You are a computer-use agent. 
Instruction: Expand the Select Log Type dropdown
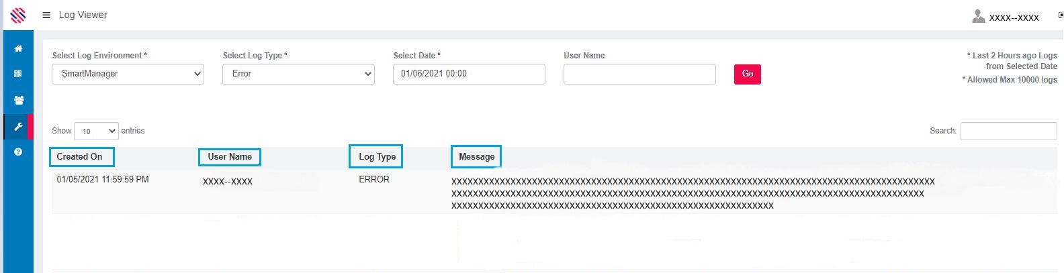298,74
